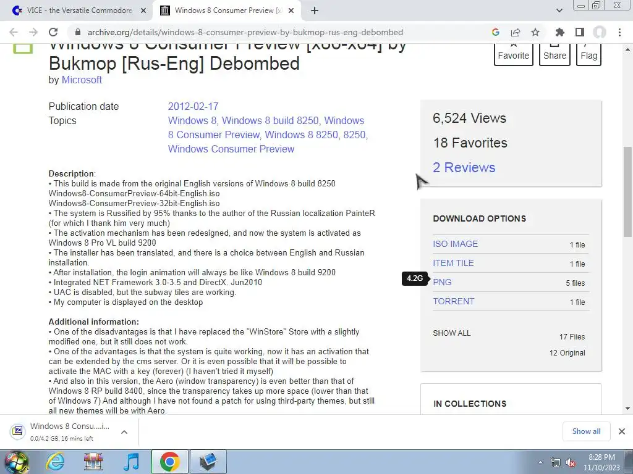Open the 17 Files link
Screen dimensions: 633x474
572,336
